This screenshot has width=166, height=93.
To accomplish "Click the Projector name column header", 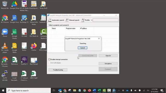I will [72, 28].
